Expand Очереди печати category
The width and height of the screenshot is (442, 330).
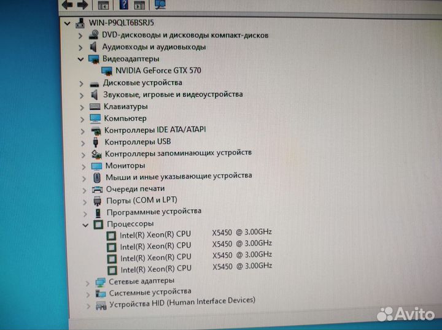84,190
